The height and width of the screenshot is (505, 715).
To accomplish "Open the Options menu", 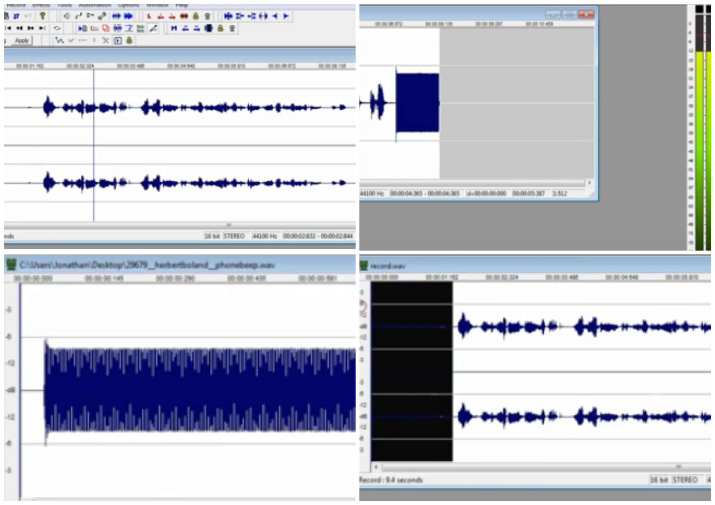I will pyautogui.click(x=128, y=5).
